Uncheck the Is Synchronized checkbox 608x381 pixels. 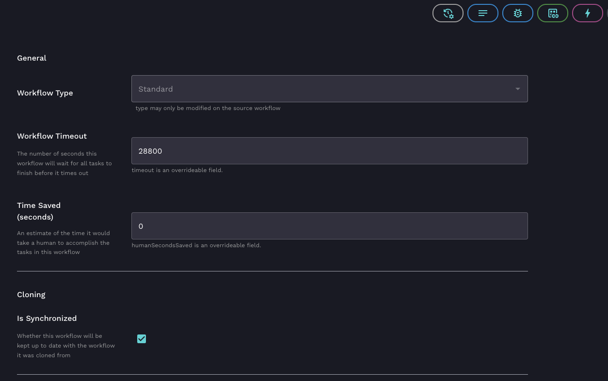[x=142, y=339]
